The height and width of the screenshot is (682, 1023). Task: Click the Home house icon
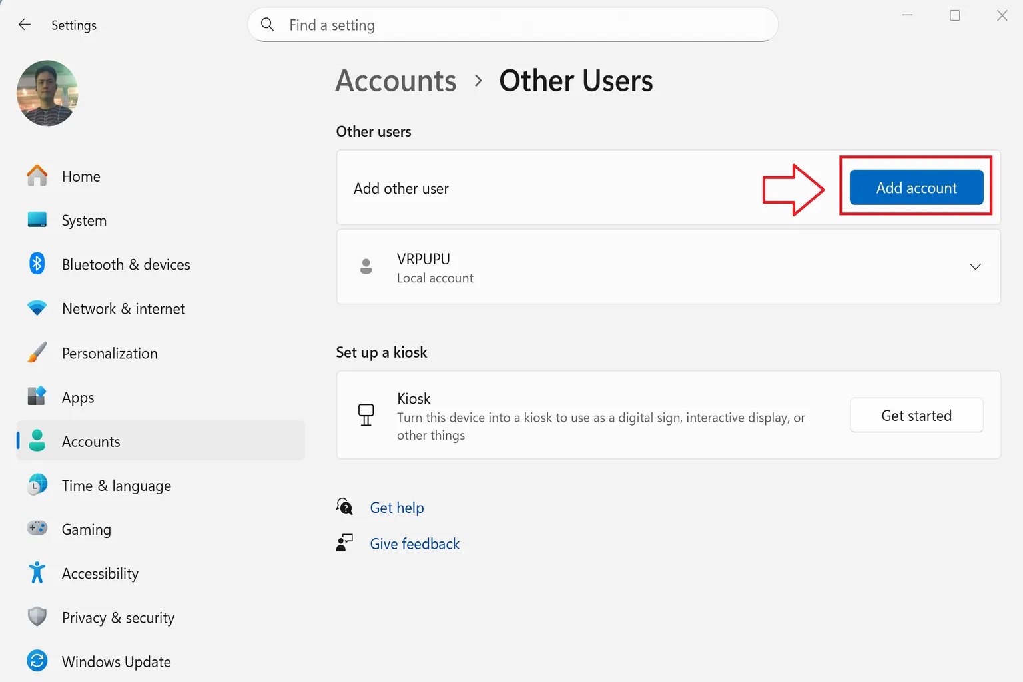(37, 176)
